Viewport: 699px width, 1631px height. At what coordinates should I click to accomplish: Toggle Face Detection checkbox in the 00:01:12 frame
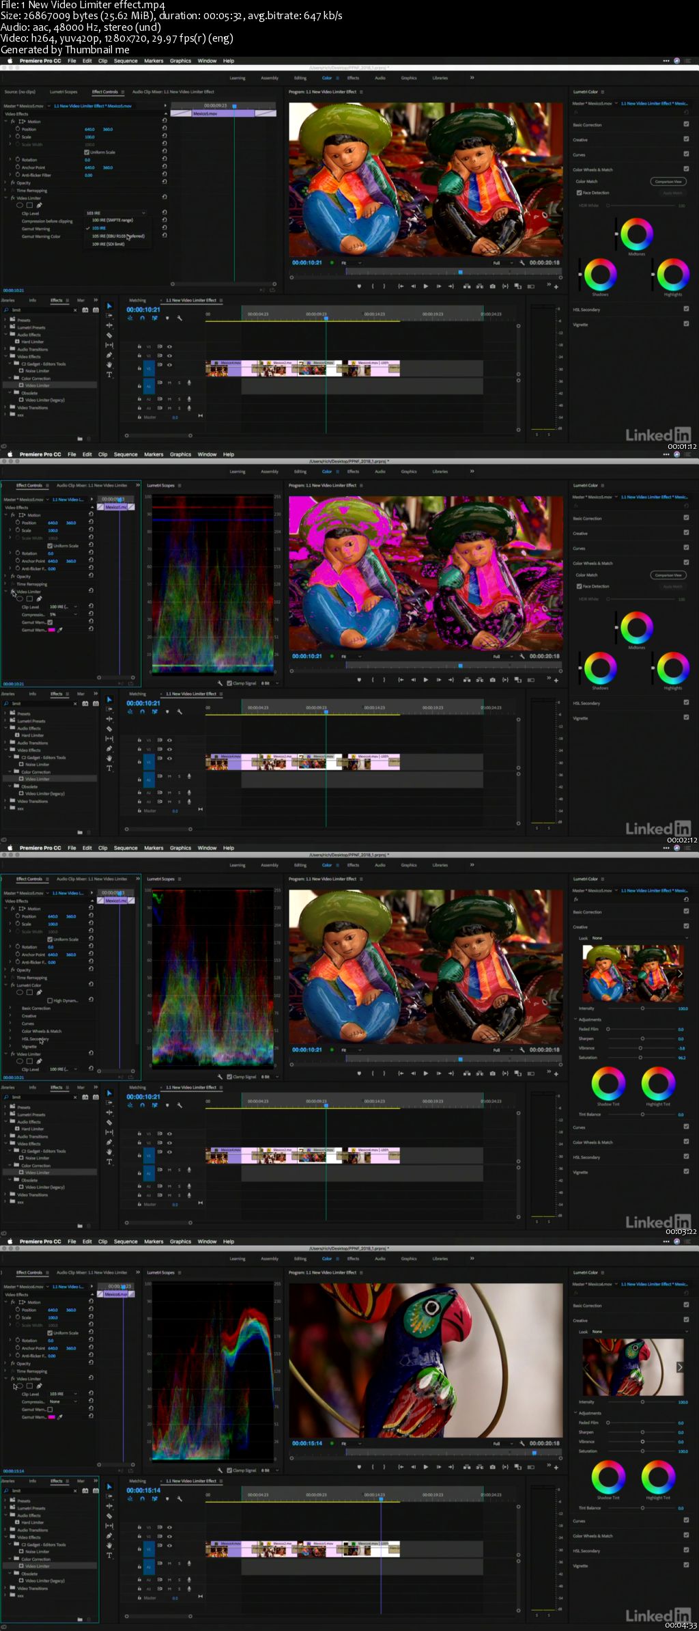point(579,193)
